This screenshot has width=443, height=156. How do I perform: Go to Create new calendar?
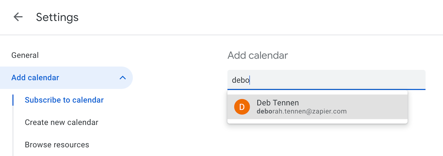click(61, 122)
